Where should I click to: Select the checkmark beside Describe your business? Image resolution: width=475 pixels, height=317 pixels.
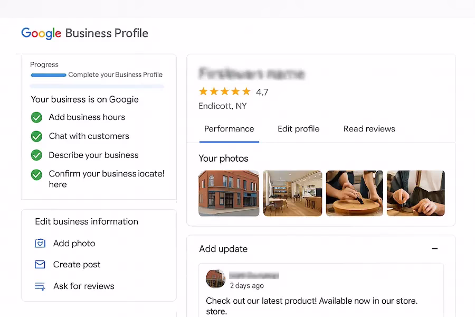point(36,155)
